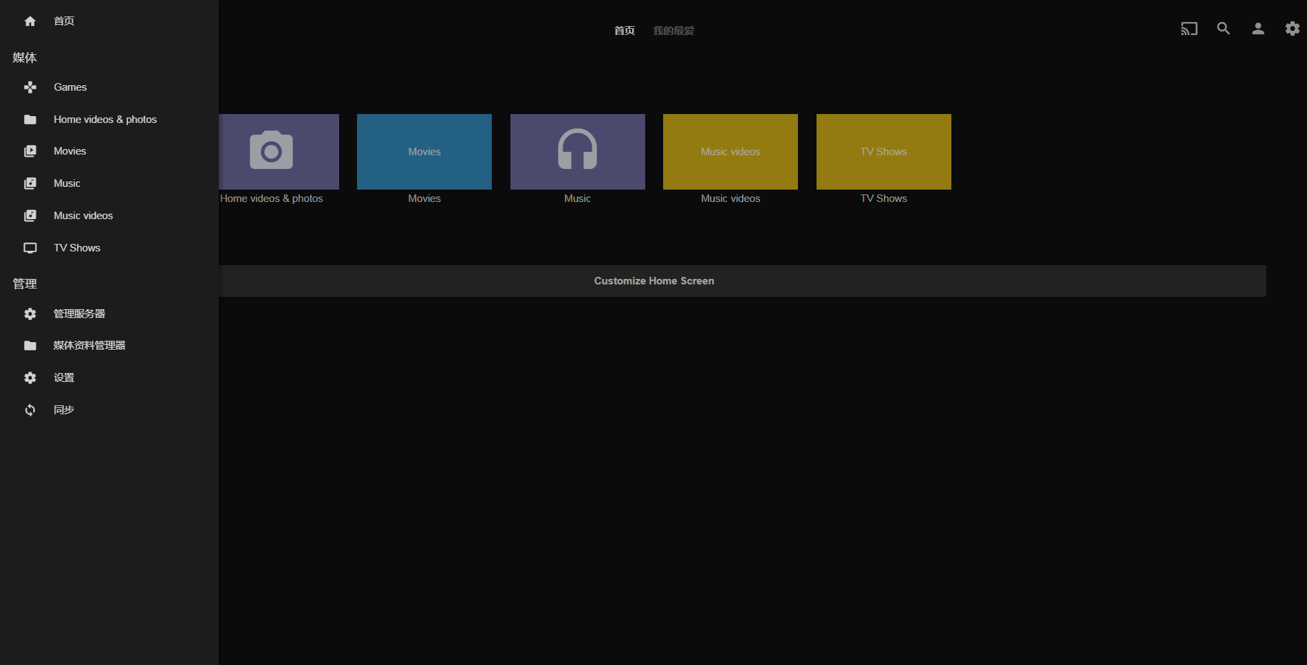Open the yellow TV Shows tile
The width and height of the screenshot is (1307, 665).
(884, 152)
